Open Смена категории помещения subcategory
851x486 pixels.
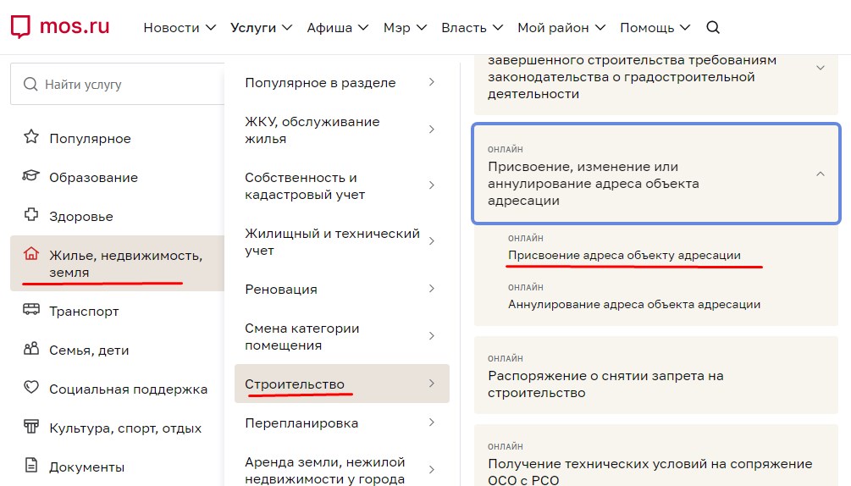[342, 337]
